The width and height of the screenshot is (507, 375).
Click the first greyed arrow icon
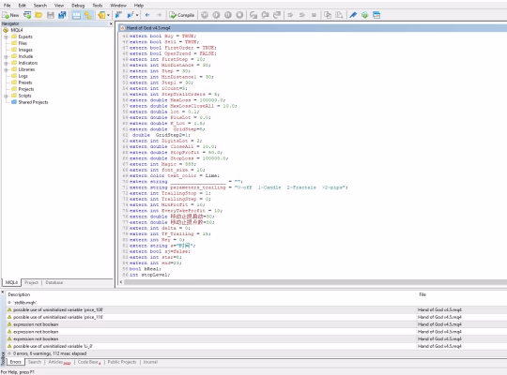(290, 15)
